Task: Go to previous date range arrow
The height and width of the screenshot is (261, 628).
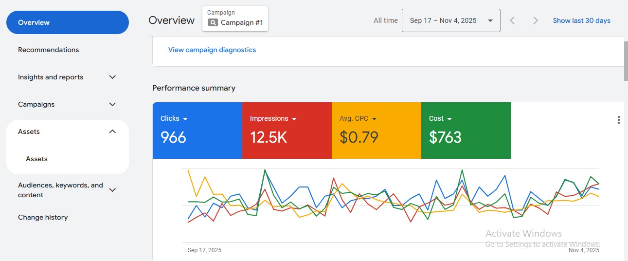Action: coord(512,20)
